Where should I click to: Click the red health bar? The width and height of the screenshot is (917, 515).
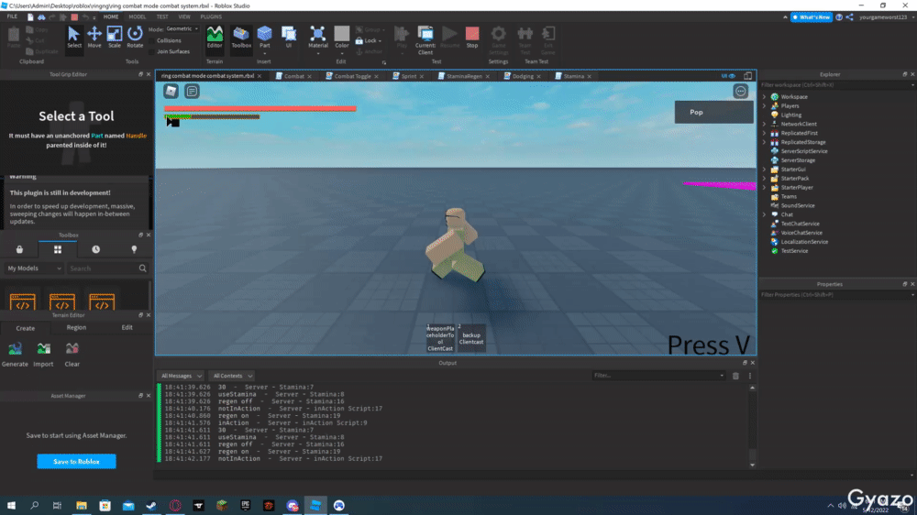[260, 108]
